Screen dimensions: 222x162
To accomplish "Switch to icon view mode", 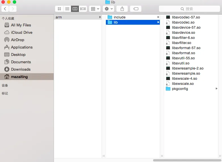I will click(59, 9).
